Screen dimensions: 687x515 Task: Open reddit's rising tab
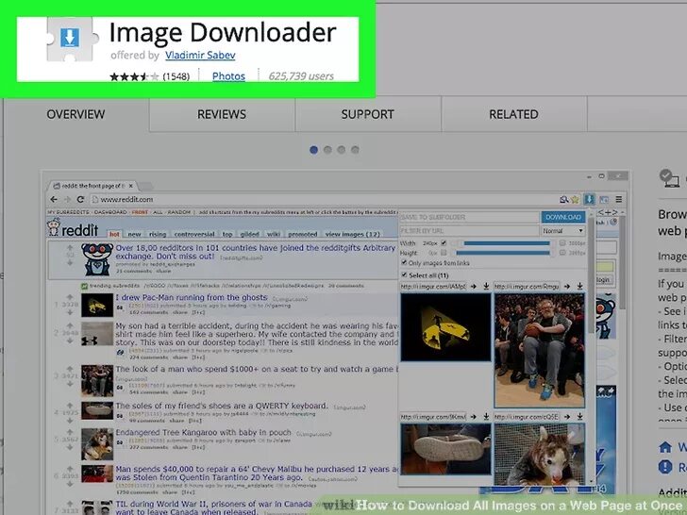pos(158,234)
